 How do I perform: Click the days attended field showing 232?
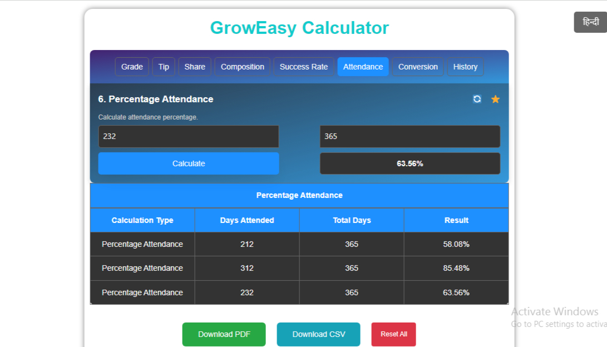click(x=189, y=136)
